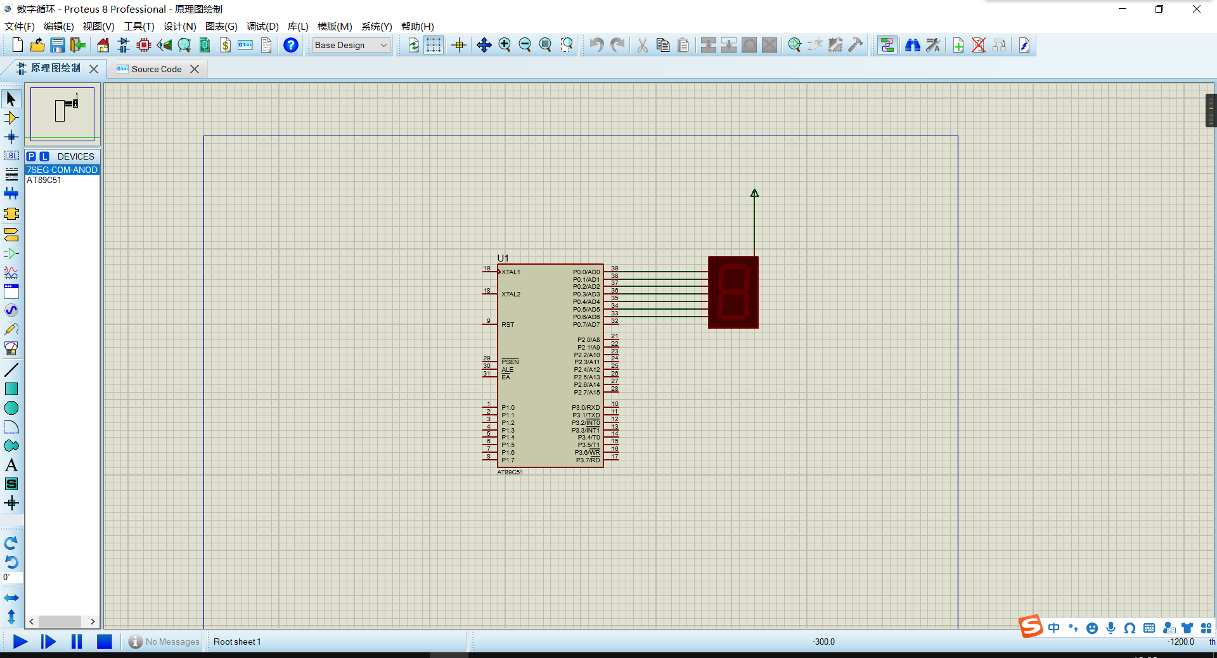
Task: Click the Wire label mode icon
Action: click(11, 156)
